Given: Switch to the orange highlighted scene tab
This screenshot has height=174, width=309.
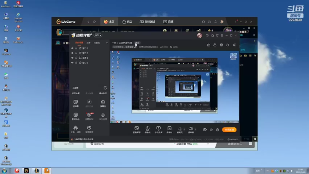Looking at the screenshot, I should 79,43.
